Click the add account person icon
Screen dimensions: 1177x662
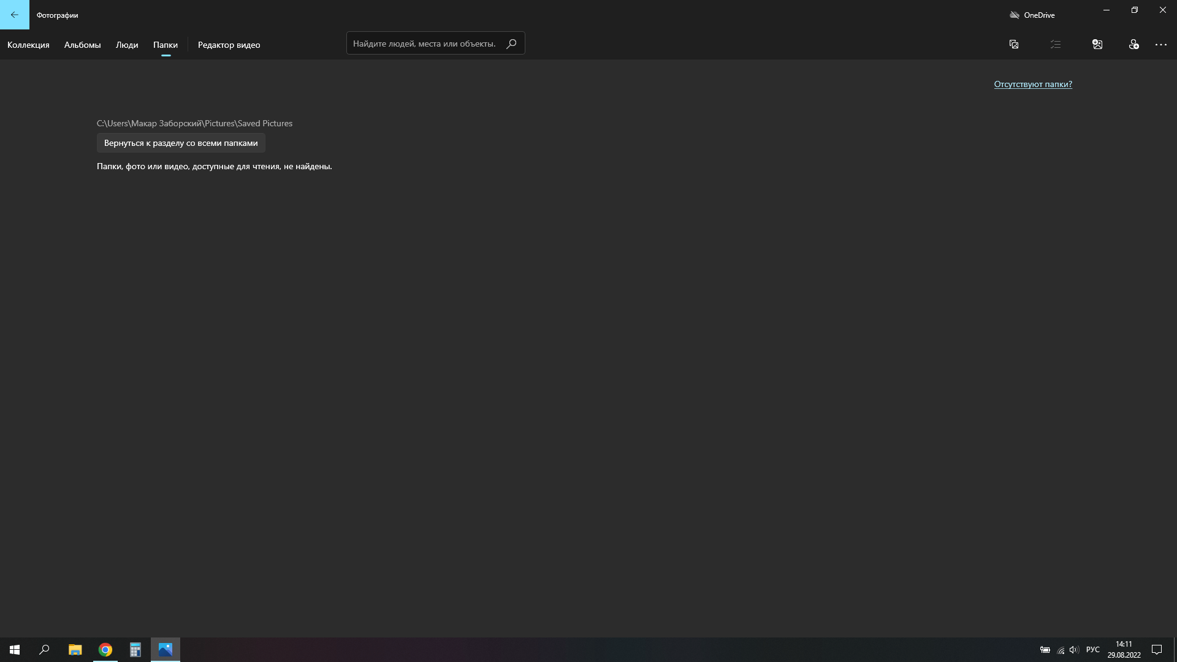1133,44
